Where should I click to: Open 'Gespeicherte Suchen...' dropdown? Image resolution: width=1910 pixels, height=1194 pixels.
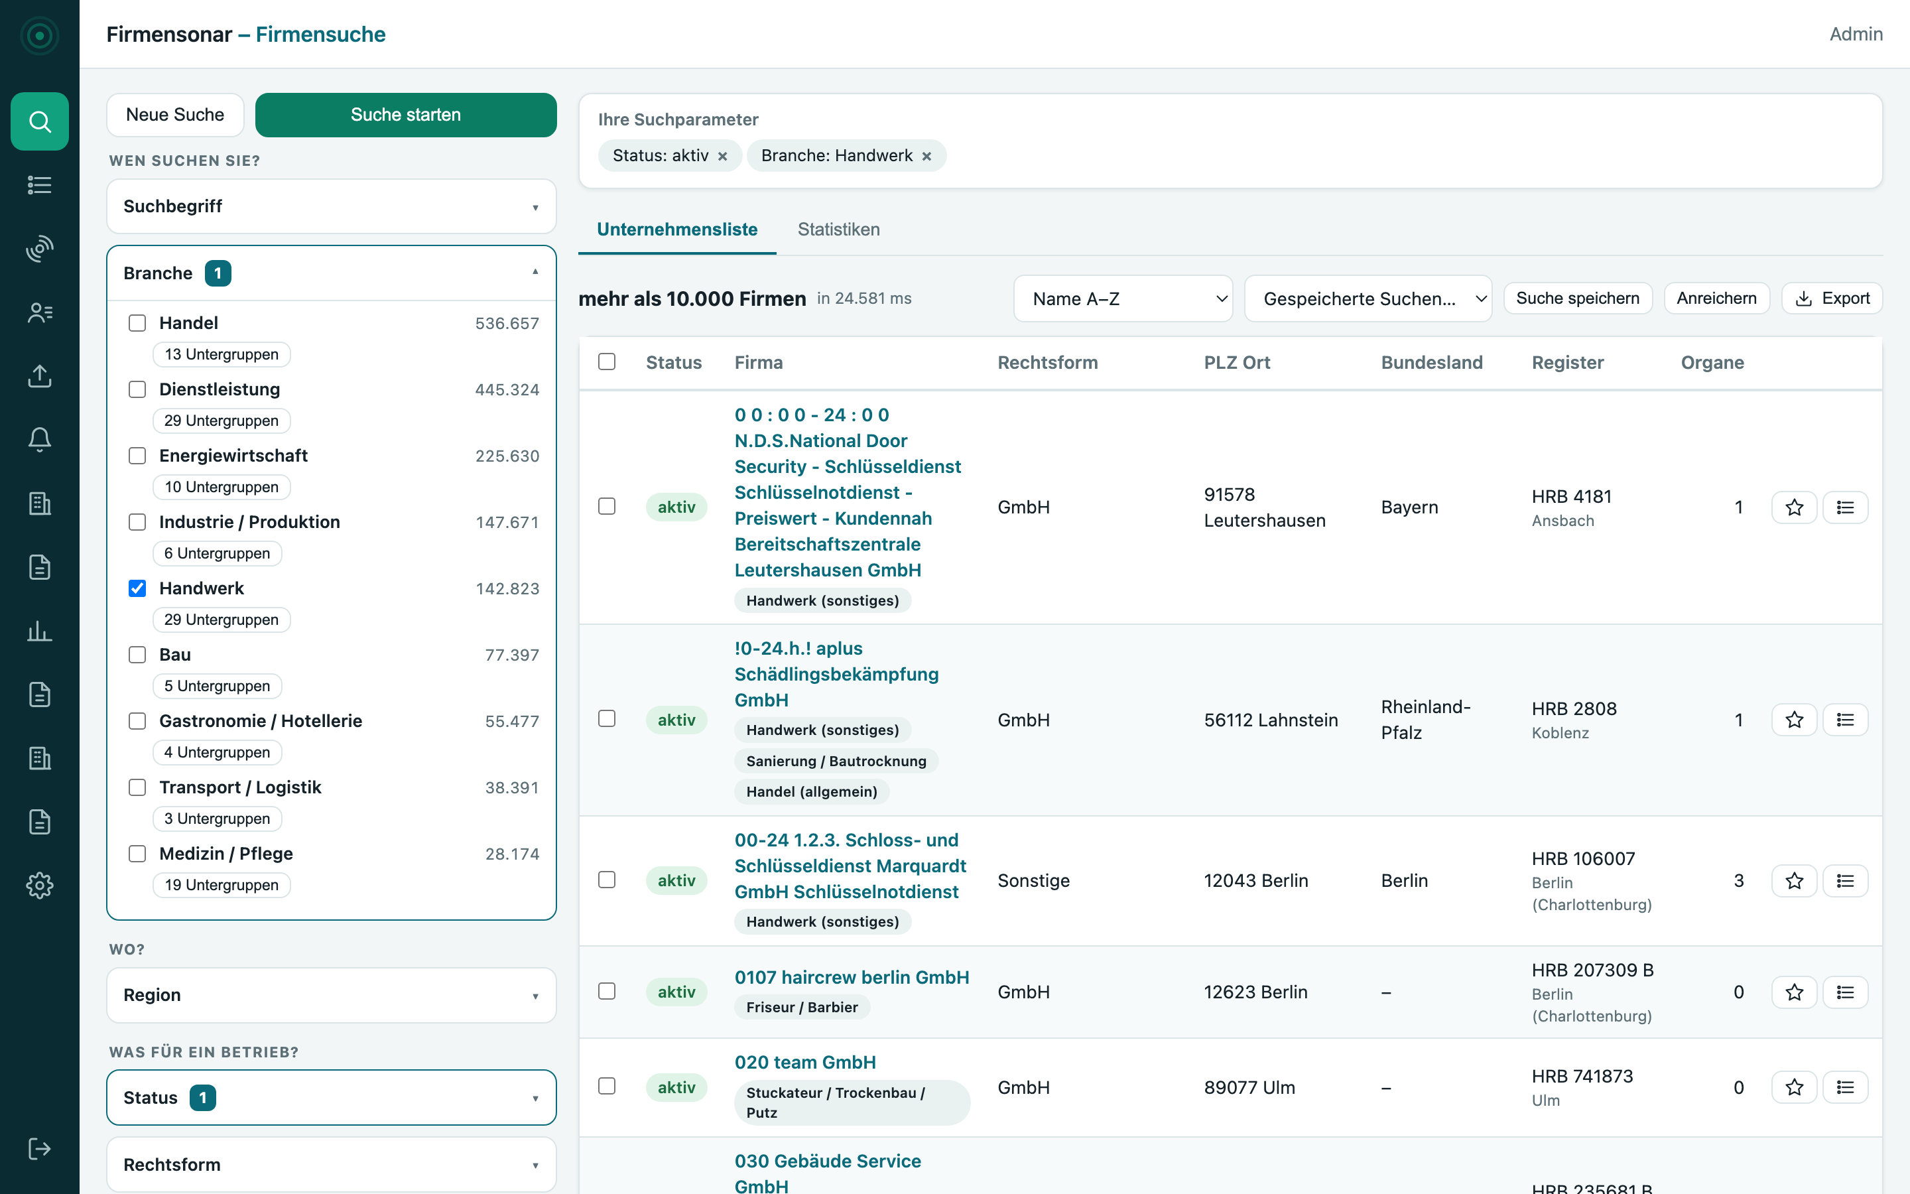[1368, 298]
